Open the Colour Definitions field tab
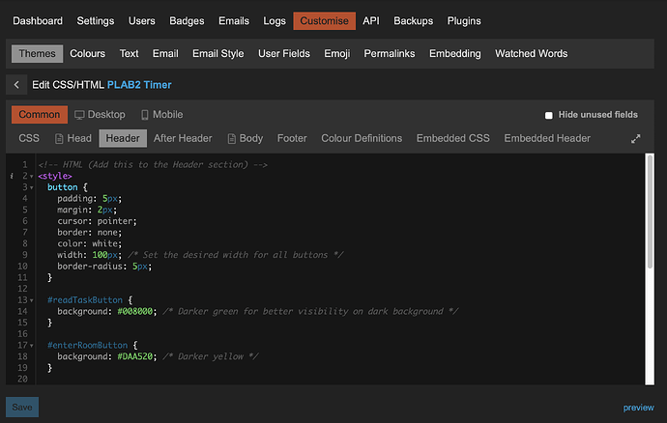The image size is (667, 423). coord(362,139)
